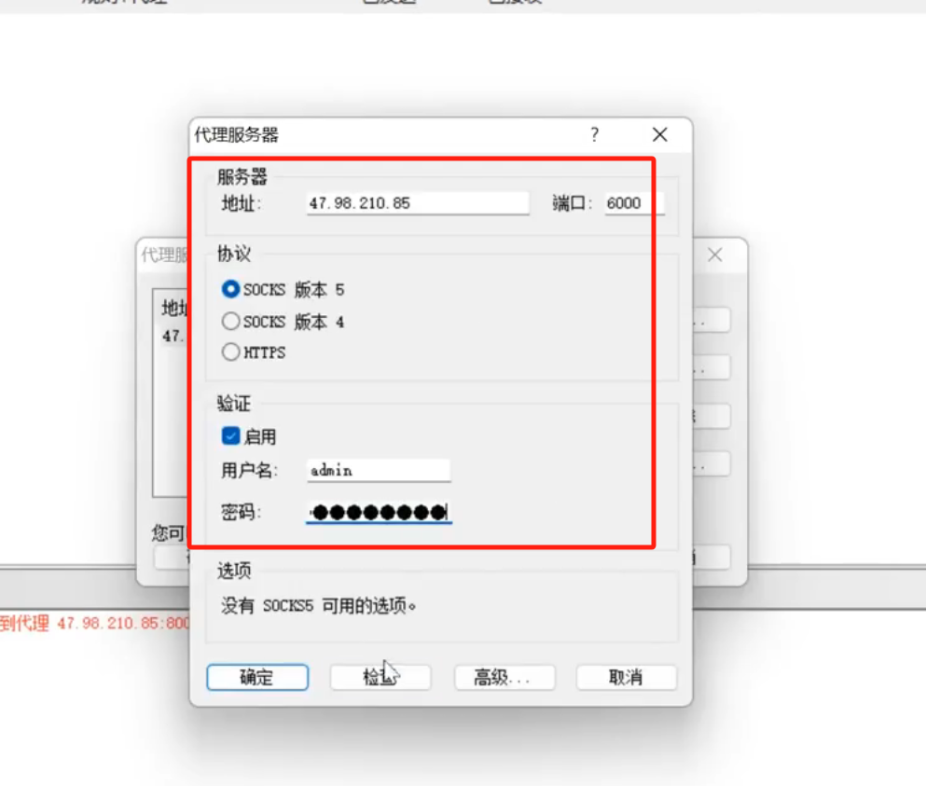Click the question mark help icon
Screen dimensions: 926x786
595,134
